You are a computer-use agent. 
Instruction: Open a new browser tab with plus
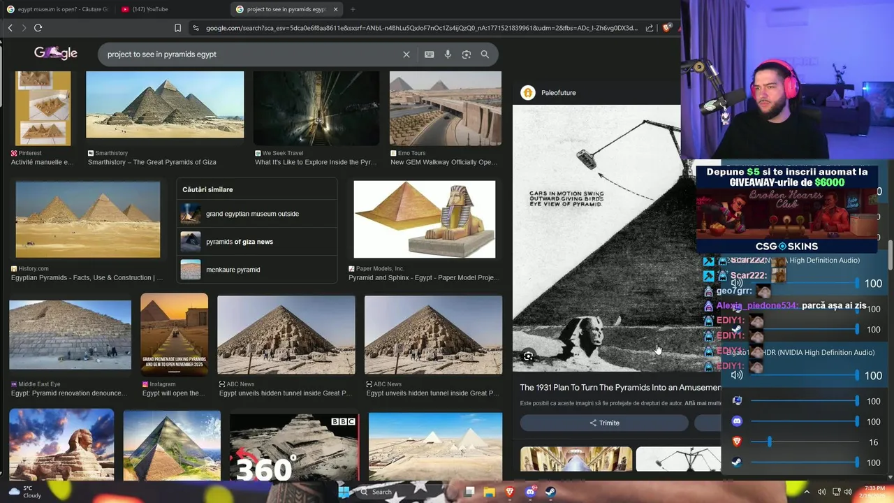pos(353,9)
